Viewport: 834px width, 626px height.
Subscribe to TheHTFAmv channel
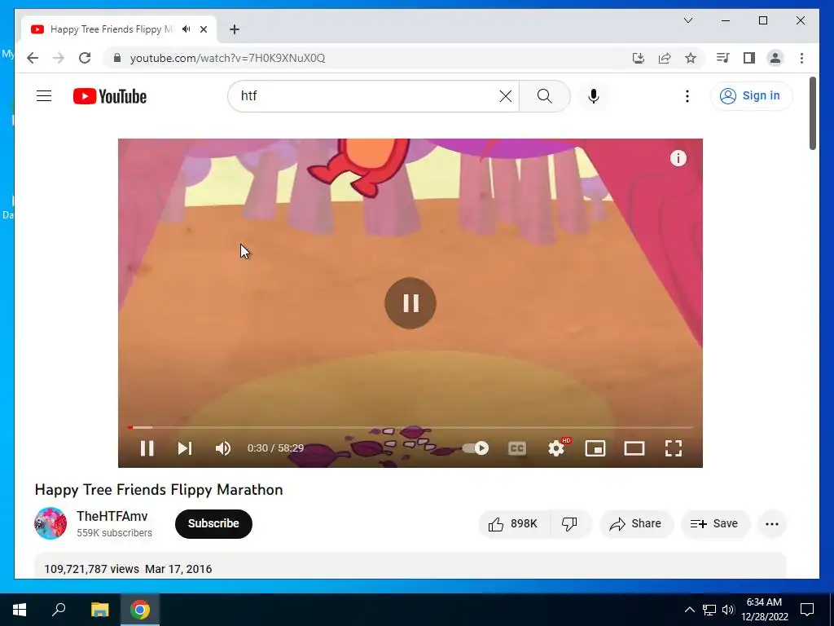(x=213, y=524)
